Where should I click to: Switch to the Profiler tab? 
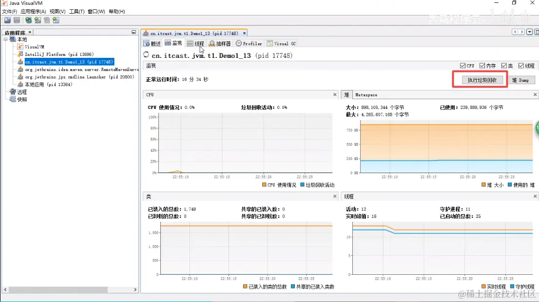click(249, 44)
